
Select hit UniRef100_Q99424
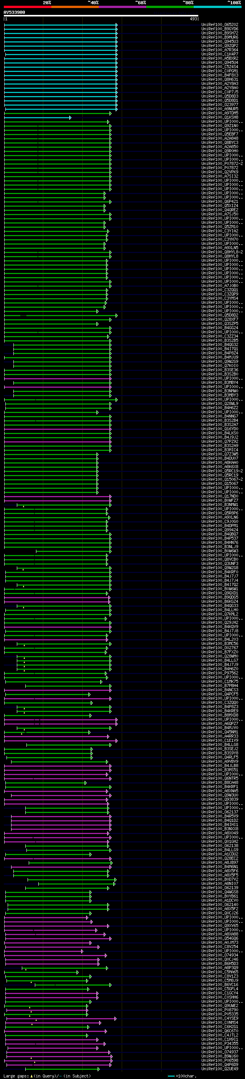[220, 530]
